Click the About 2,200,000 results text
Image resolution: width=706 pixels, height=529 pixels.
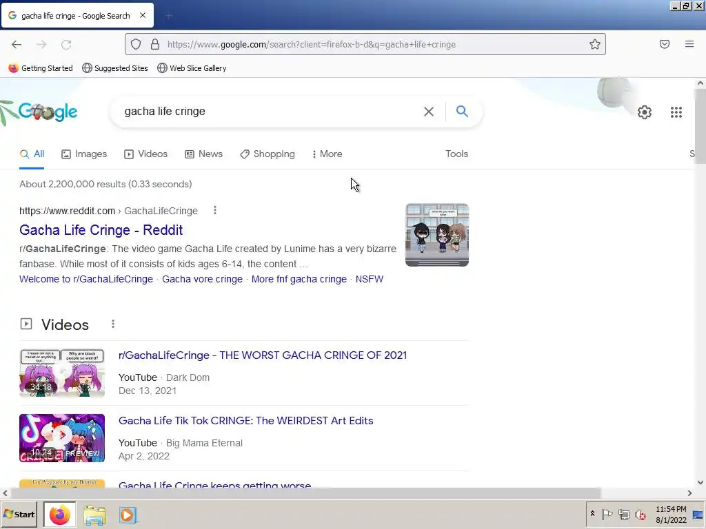pos(105,184)
